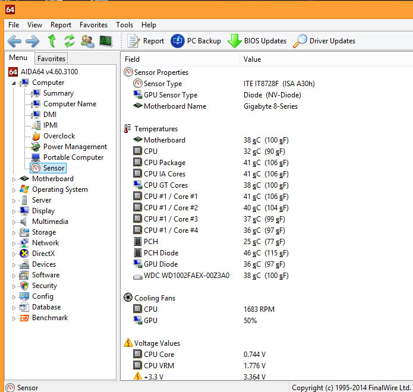Screen dimensions: 413x392
Task: Select the CPU GT Cores row
Action: click(267, 185)
